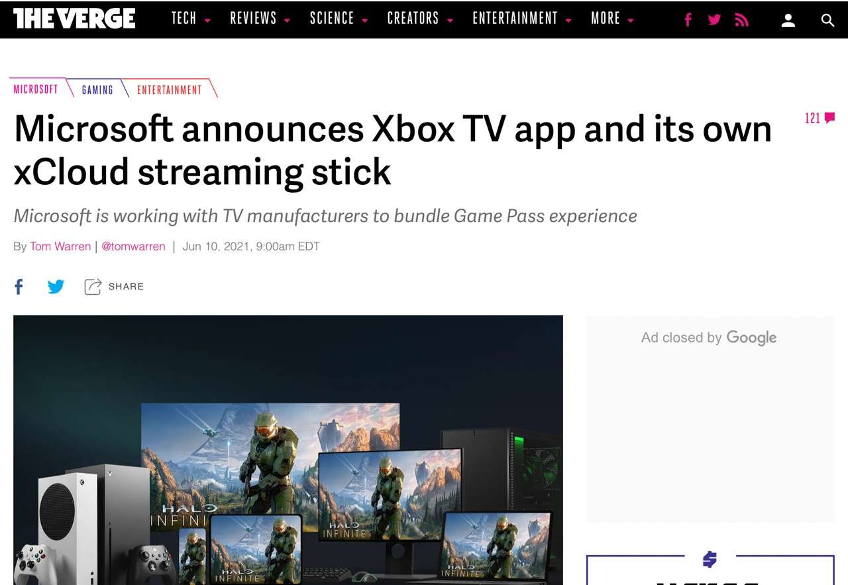Screen dimensions: 848x585
Task: View comments via speech bubble icon
Action: (x=830, y=118)
